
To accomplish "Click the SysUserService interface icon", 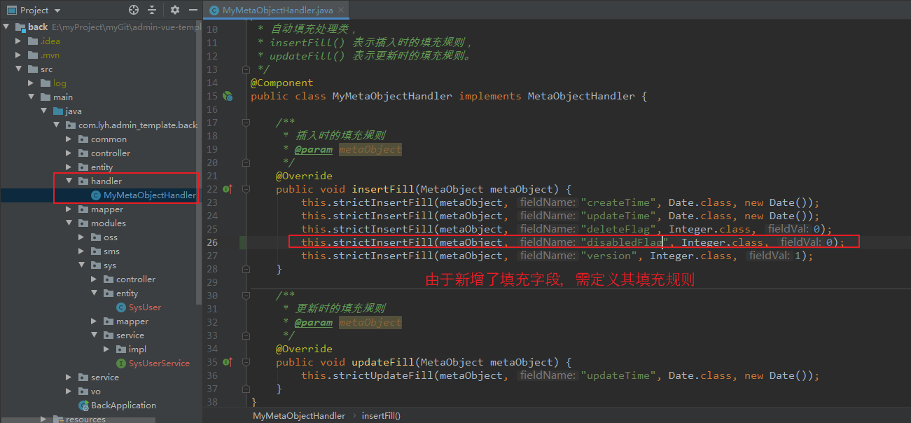I will [121, 363].
